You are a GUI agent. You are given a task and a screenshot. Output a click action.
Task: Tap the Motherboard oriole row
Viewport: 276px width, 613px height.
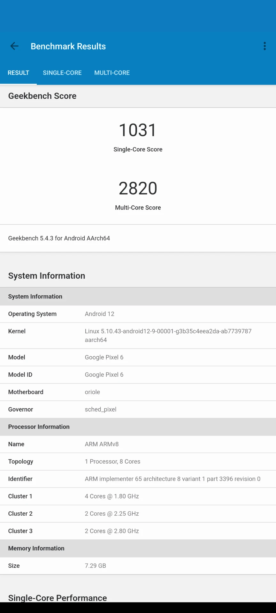coord(138,392)
